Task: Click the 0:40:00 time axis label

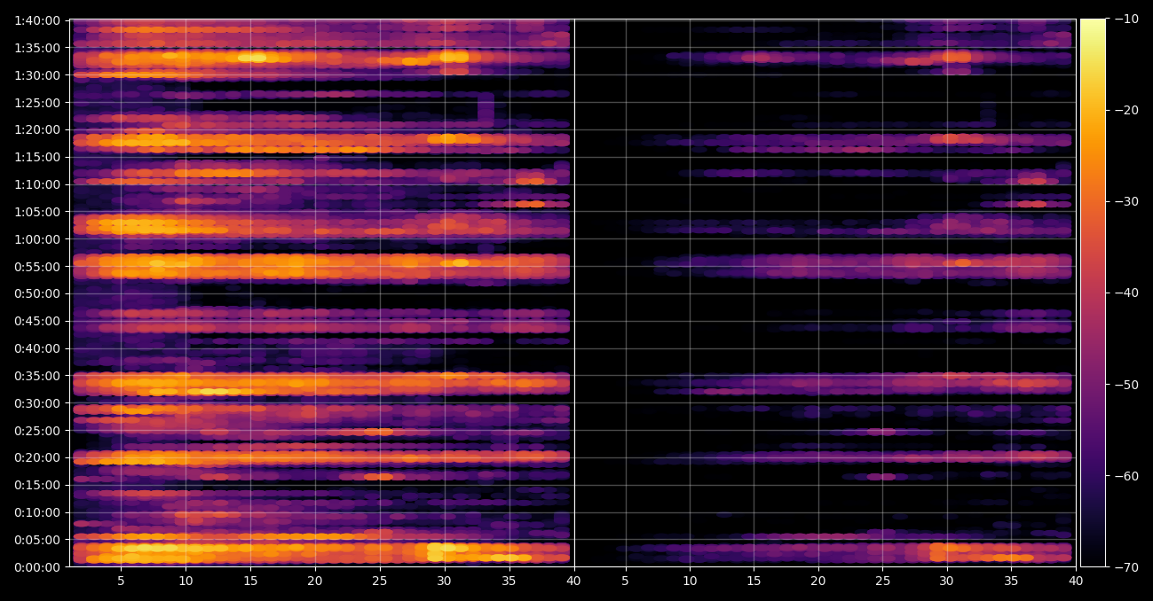Action: [37, 348]
